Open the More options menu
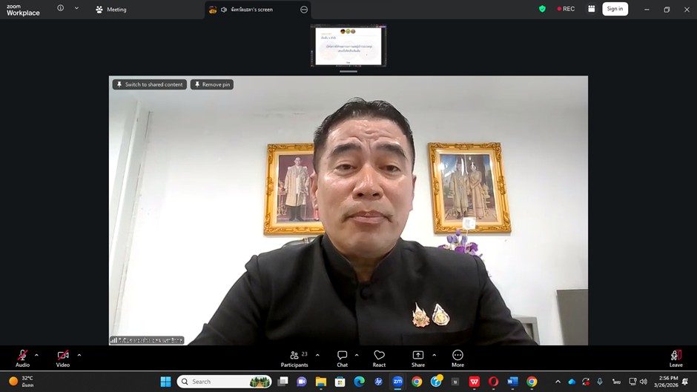Screen dimensions: 697x392 [457, 357]
